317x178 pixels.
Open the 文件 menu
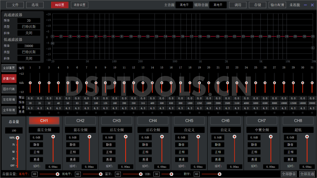(x=15, y=5)
